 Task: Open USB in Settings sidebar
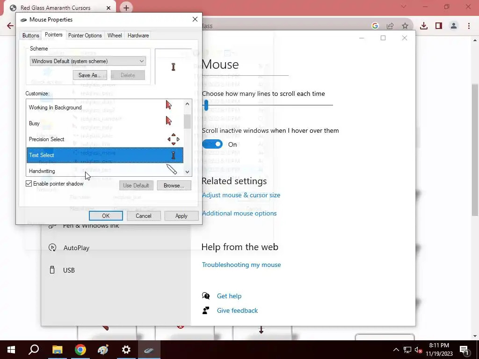pyautogui.click(x=69, y=270)
